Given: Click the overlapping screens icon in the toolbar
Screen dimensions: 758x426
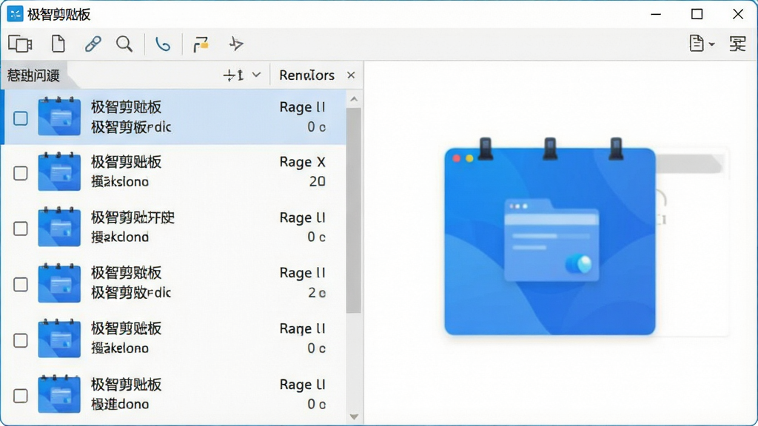Looking at the screenshot, I should point(20,44).
